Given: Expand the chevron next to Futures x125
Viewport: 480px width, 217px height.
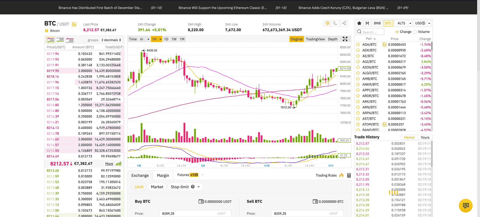Looking at the screenshot, I should (202, 175).
